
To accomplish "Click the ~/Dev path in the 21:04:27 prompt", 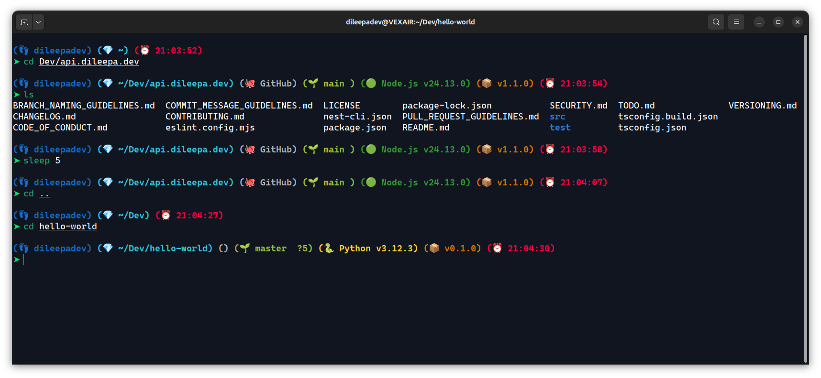I will pos(131,216).
